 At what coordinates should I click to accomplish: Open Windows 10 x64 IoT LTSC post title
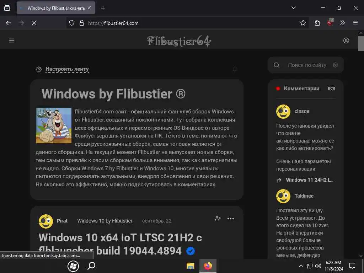click(120, 244)
